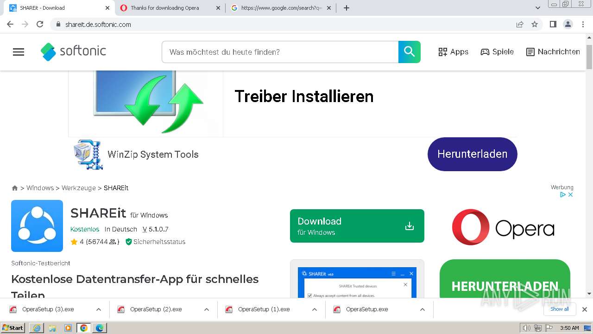The image size is (593, 334).
Task: Click the Sicherheitsstatus shield link
Action: (x=155, y=242)
